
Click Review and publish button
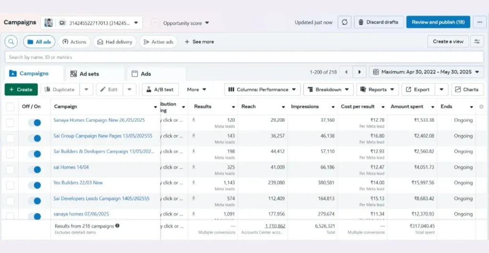click(438, 22)
